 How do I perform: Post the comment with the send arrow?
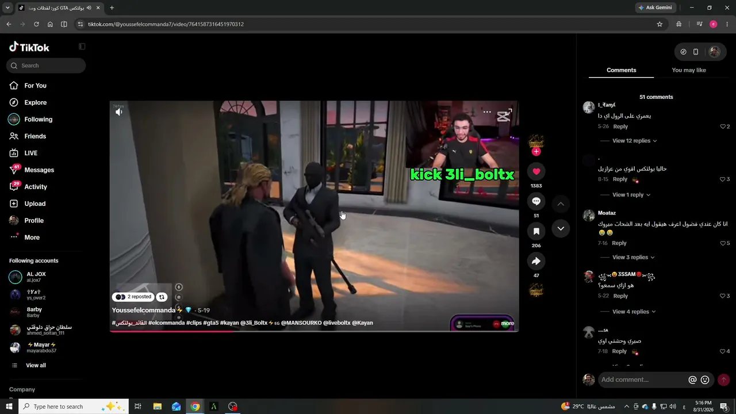pyautogui.click(x=723, y=379)
